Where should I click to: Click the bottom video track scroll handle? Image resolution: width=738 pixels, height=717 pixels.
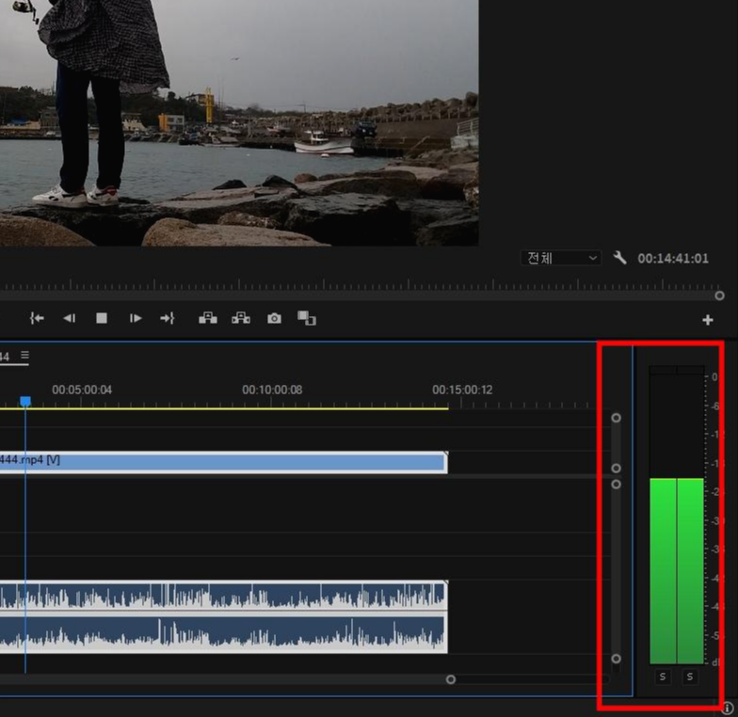pos(616,469)
